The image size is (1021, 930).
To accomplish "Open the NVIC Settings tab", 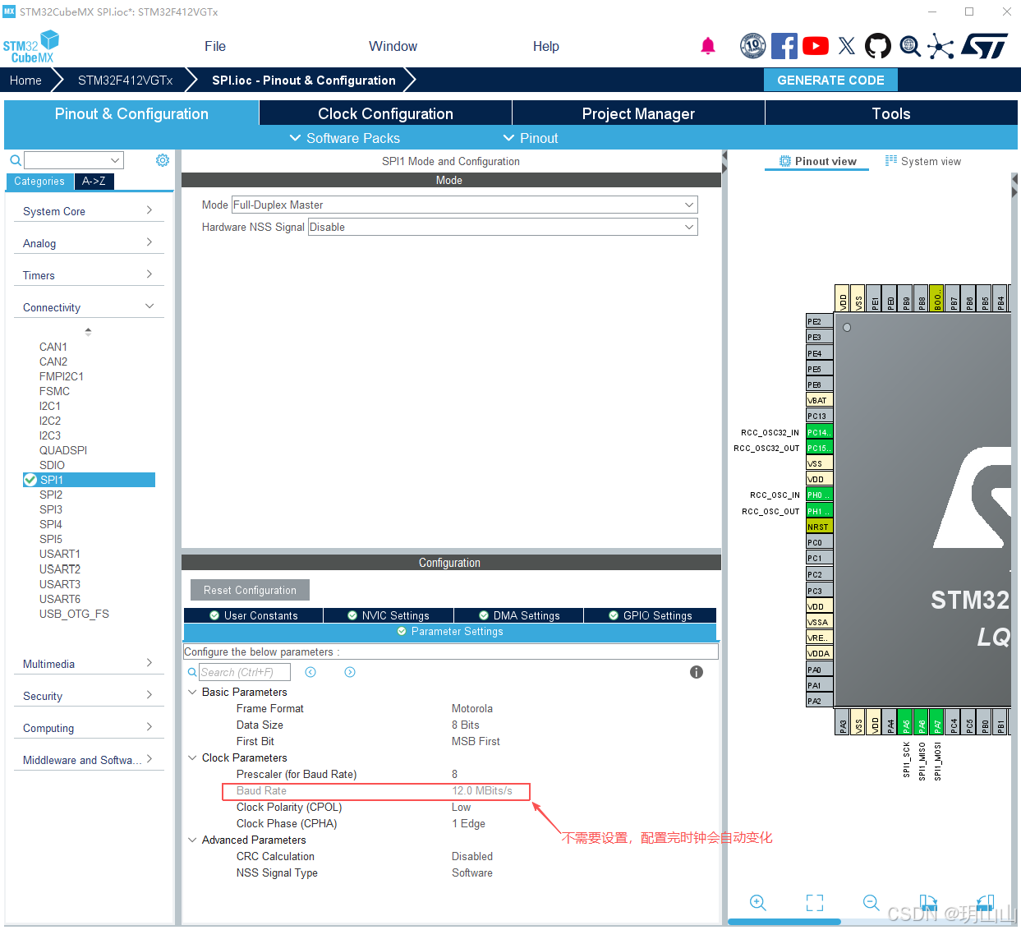I will 388,615.
